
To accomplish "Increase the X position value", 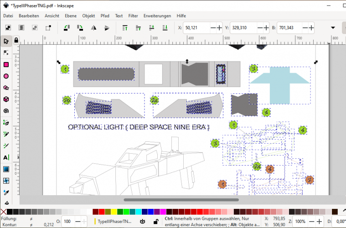I will point(219,28).
